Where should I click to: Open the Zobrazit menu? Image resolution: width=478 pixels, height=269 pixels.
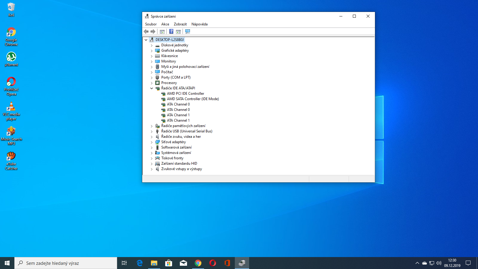tap(180, 24)
